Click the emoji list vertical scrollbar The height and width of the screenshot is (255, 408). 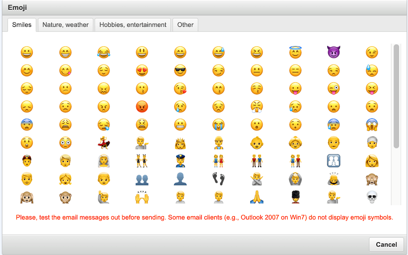pyautogui.click(x=396, y=96)
